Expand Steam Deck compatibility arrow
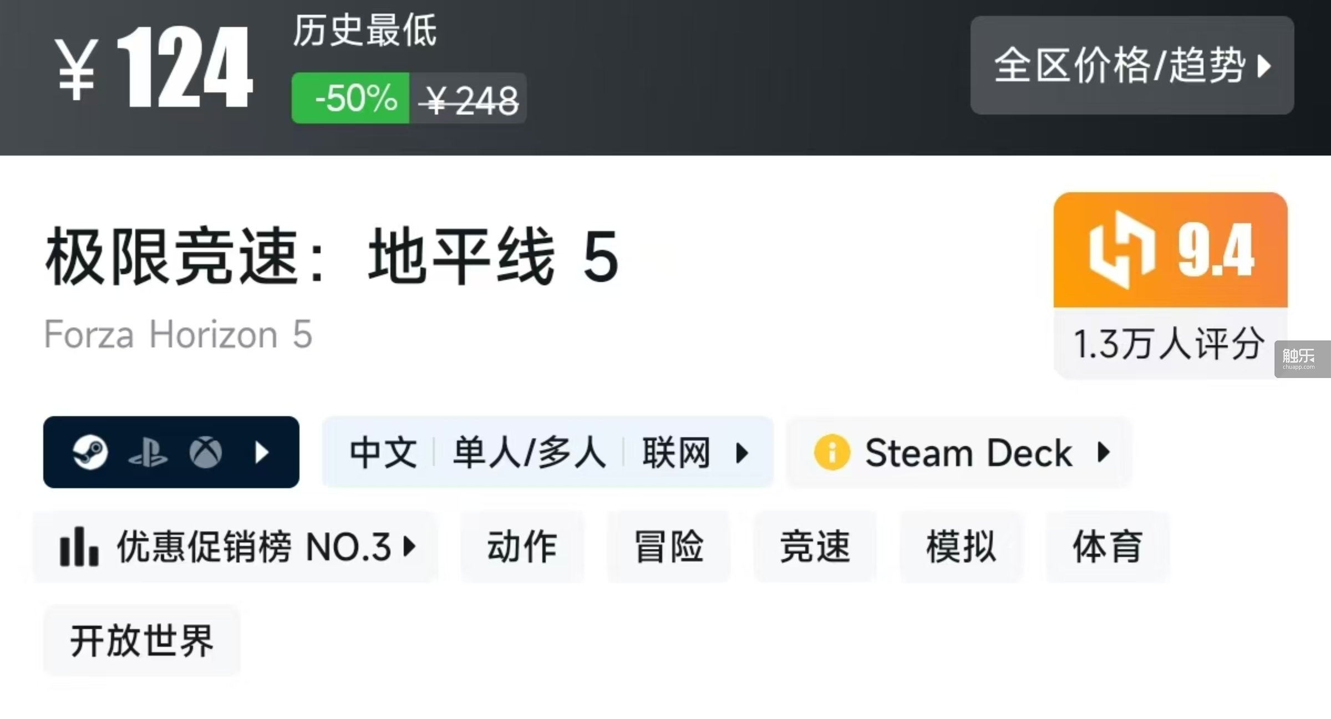The image size is (1331, 719). [x=1104, y=452]
